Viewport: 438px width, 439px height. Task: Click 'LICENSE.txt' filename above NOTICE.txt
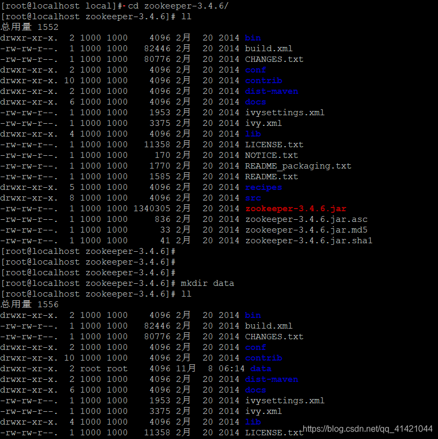[x=274, y=145]
